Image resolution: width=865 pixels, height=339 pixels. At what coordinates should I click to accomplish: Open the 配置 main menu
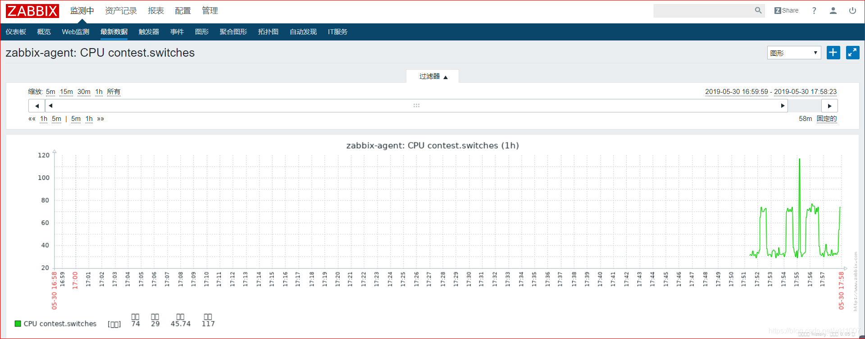[183, 11]
